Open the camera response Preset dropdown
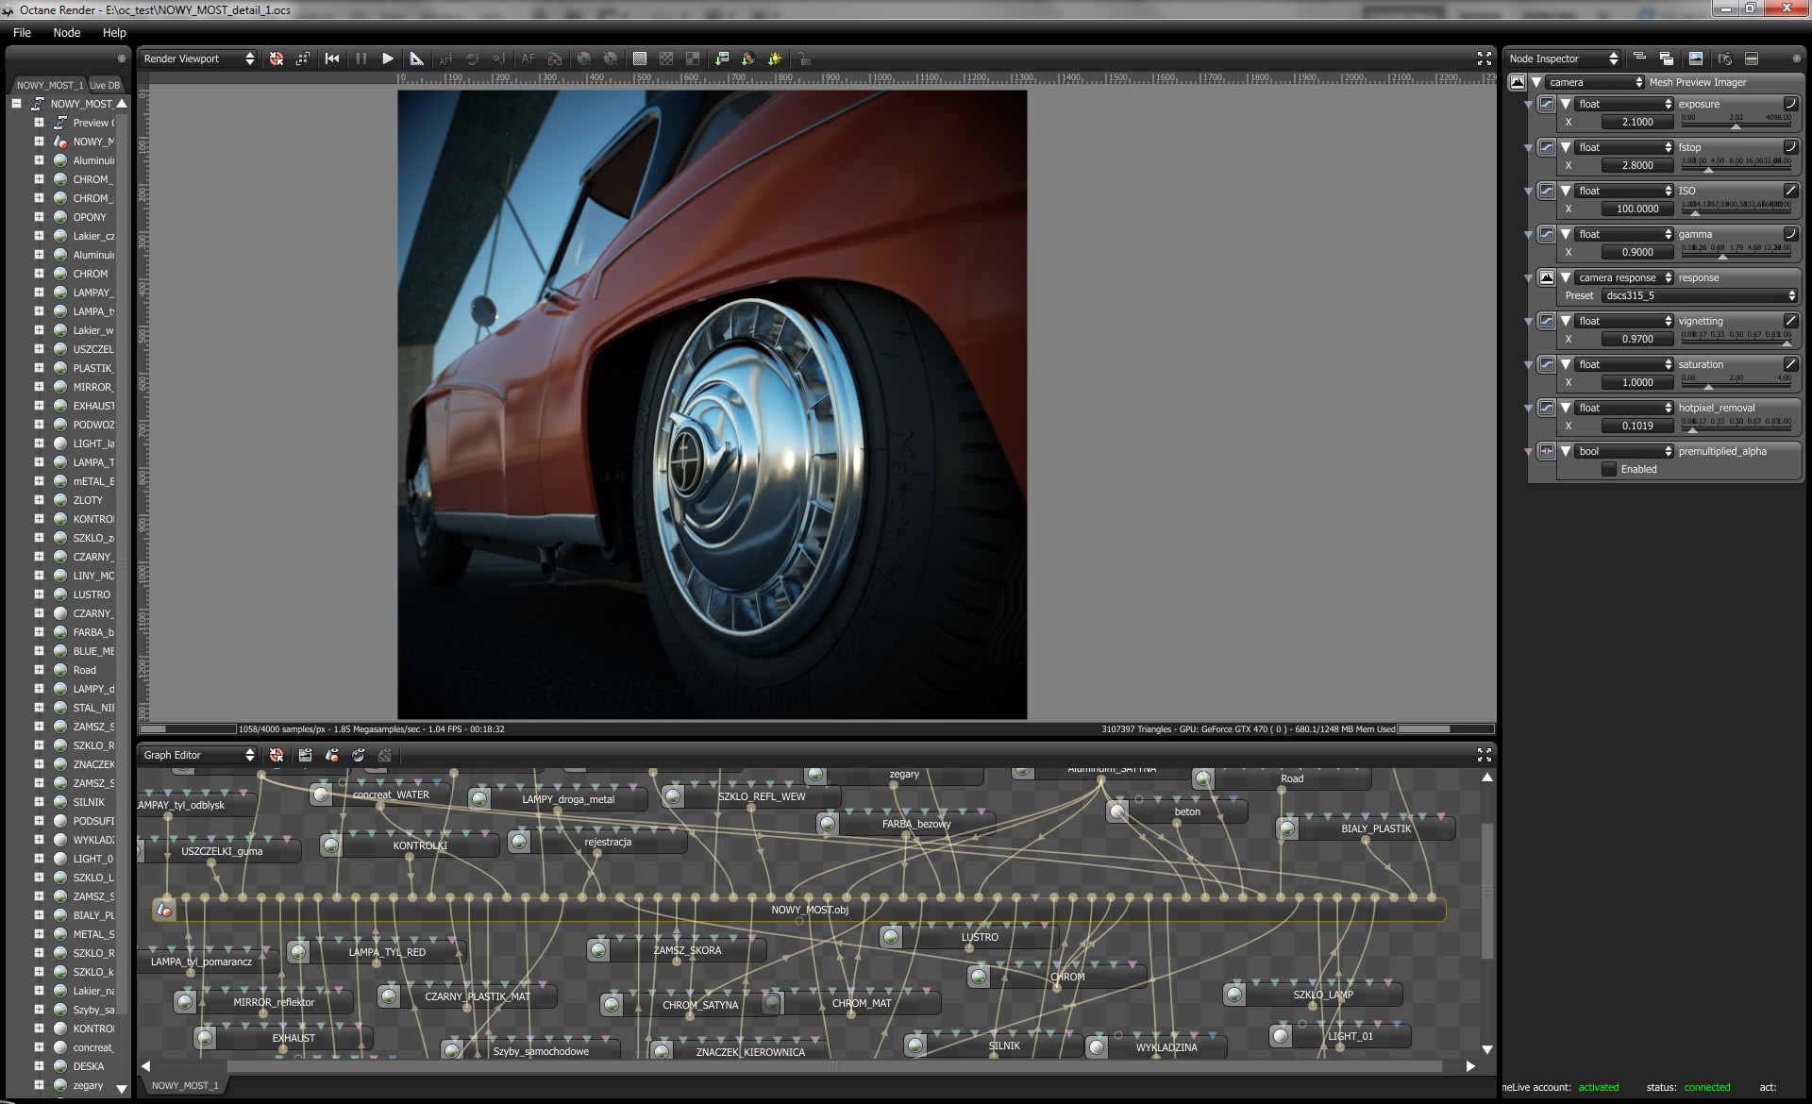The height and width of the screenshot is (1104, 1812). pyautogui.click(x=1700, y=295)
